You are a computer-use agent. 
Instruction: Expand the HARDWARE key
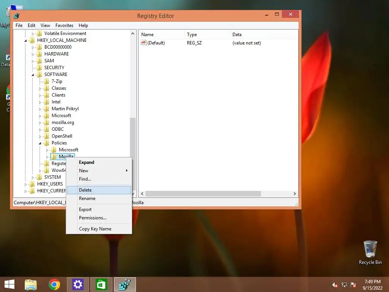[x=33, y=54]
